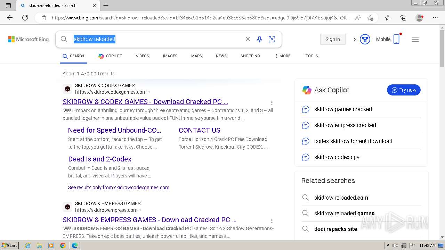The image size is (445, 250).
Task: Click the taskbar clock 11:43 AM
Action: [427, 245]
